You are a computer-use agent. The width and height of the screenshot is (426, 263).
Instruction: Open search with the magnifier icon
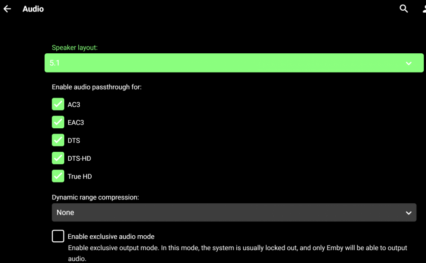403,9
